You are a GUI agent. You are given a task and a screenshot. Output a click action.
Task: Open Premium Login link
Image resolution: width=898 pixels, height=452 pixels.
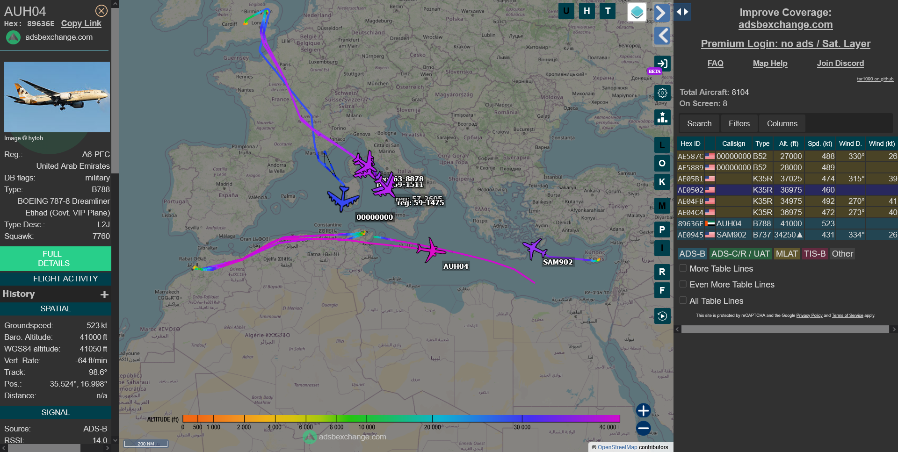[785, 44]
